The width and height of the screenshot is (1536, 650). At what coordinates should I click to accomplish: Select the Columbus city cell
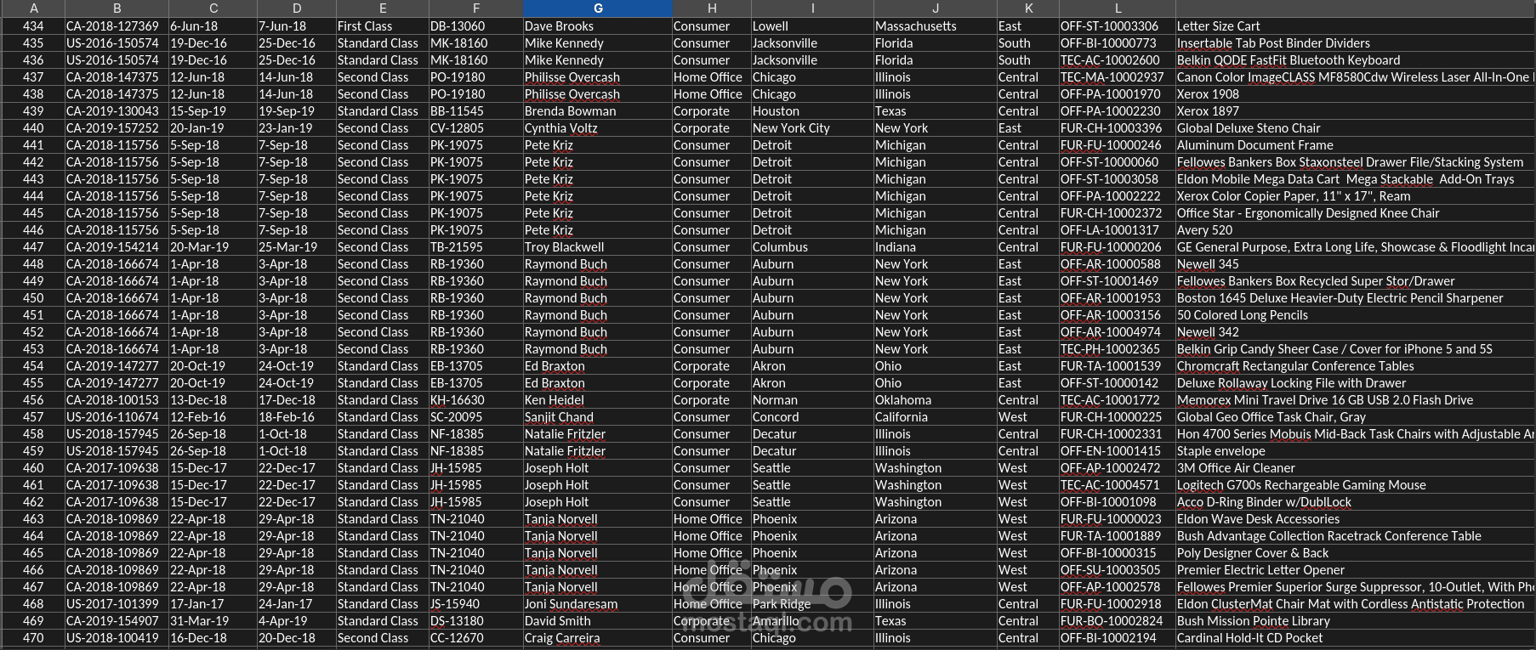(x=811, y=247)
